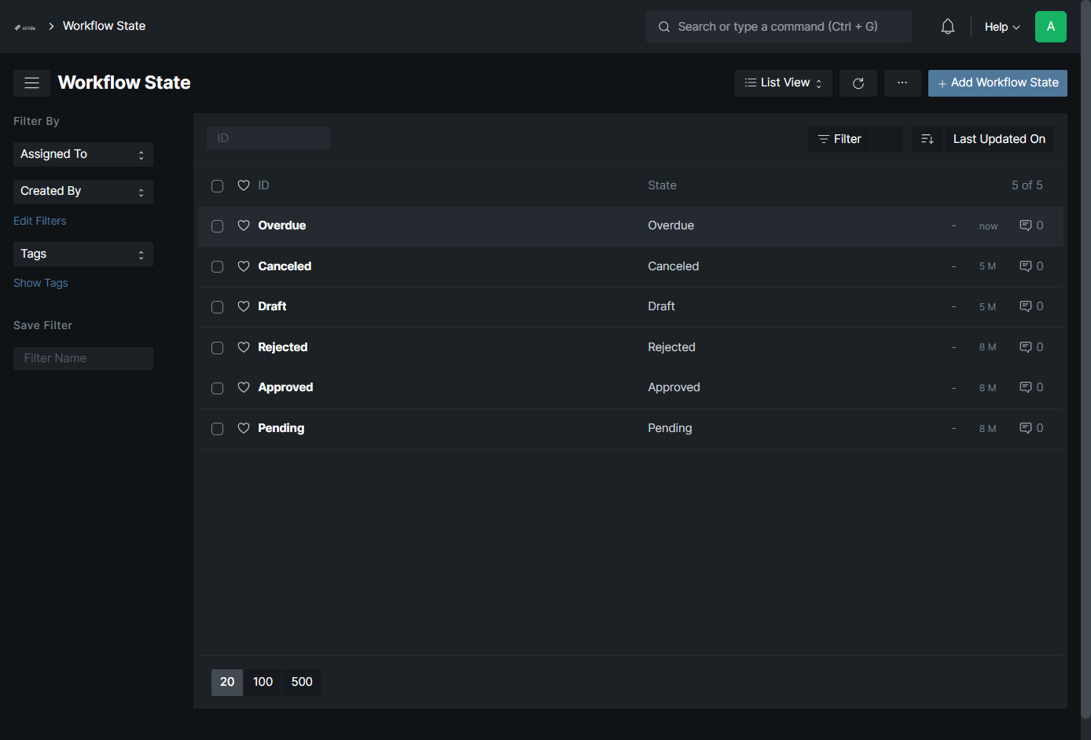The image size is (1091, 740).
Task: Click the Workflow State breadcrumb
Action: coord(104,26)
